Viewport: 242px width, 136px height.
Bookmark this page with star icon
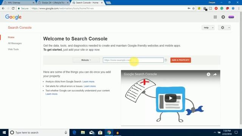(193, 8)
